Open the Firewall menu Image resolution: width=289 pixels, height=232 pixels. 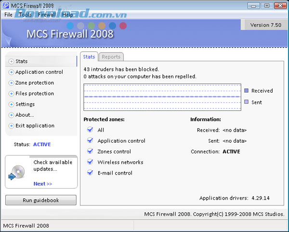[x=47, y=14]
